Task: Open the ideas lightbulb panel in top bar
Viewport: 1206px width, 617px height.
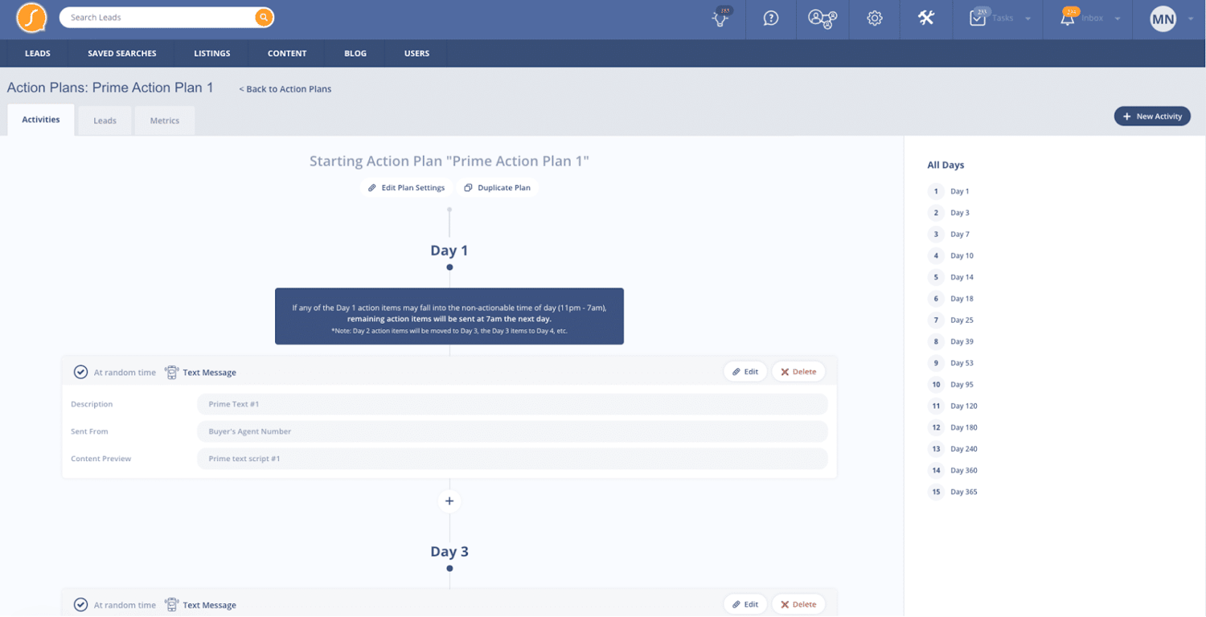Action: [718, 19]
